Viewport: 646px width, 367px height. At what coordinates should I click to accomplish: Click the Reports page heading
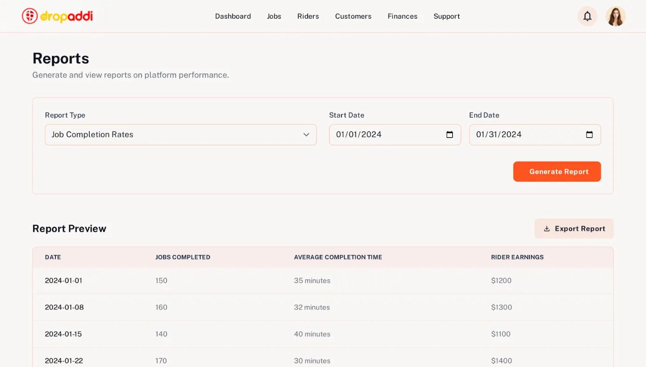(61, 59)
